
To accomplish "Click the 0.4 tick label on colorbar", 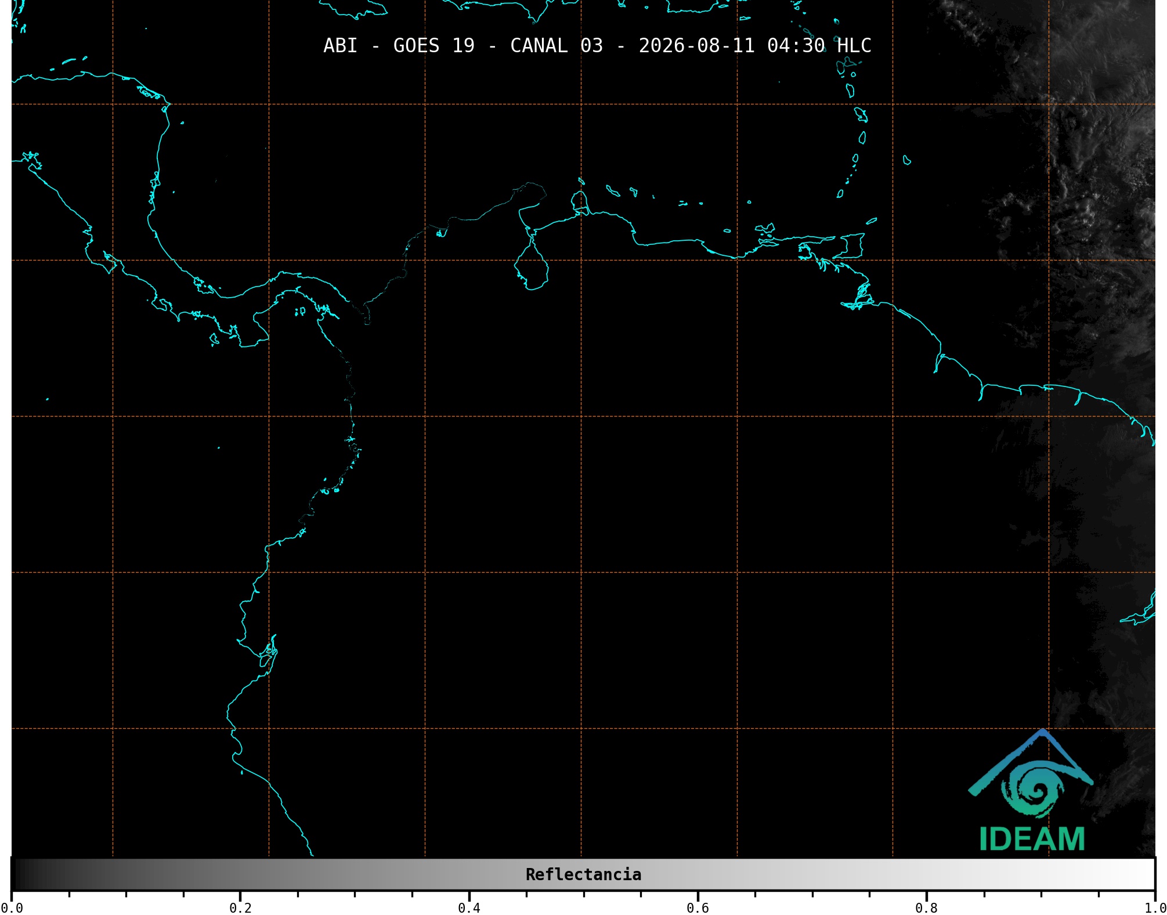I will coord(469,907).
